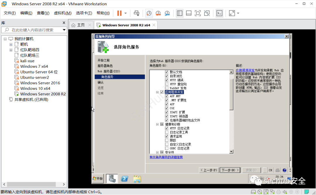The image size is (316, 195).
Task: Open the 查看(V) menu
Action: click(43, 13)
